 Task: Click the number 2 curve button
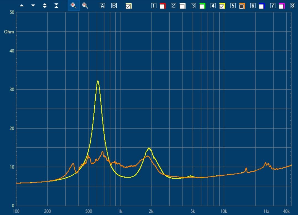point(173,6)
